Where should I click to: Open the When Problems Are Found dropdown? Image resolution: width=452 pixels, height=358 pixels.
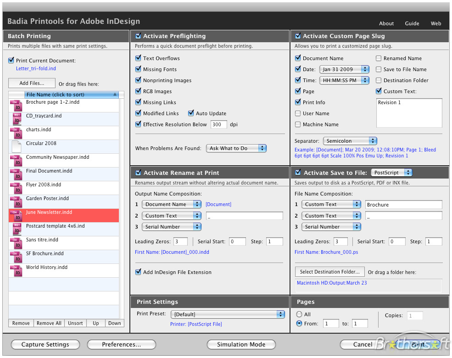point(236,148)
